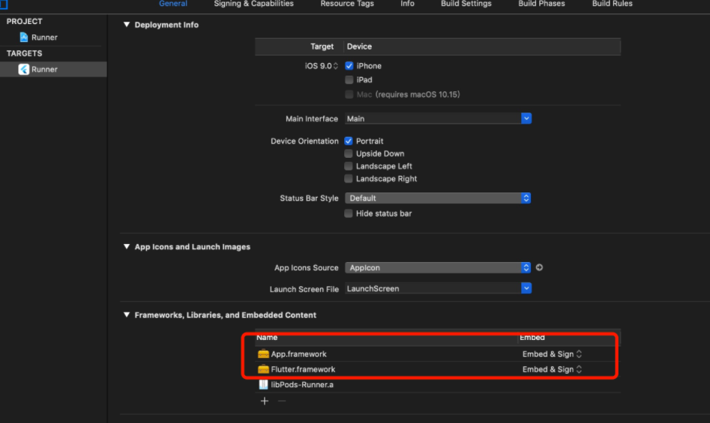Uncheck Portrait orientation
This screenshot has height=423, width=710.
coord(349,141)
